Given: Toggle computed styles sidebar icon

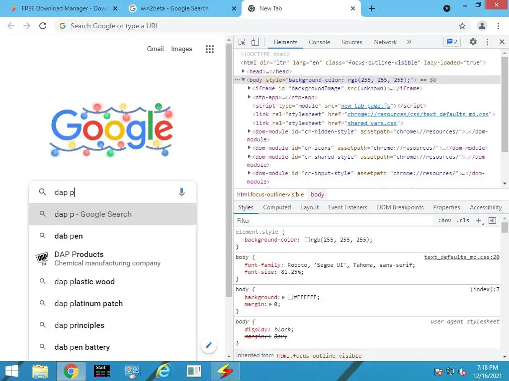Looking at the screenshot, I should (x=492, y=221).
